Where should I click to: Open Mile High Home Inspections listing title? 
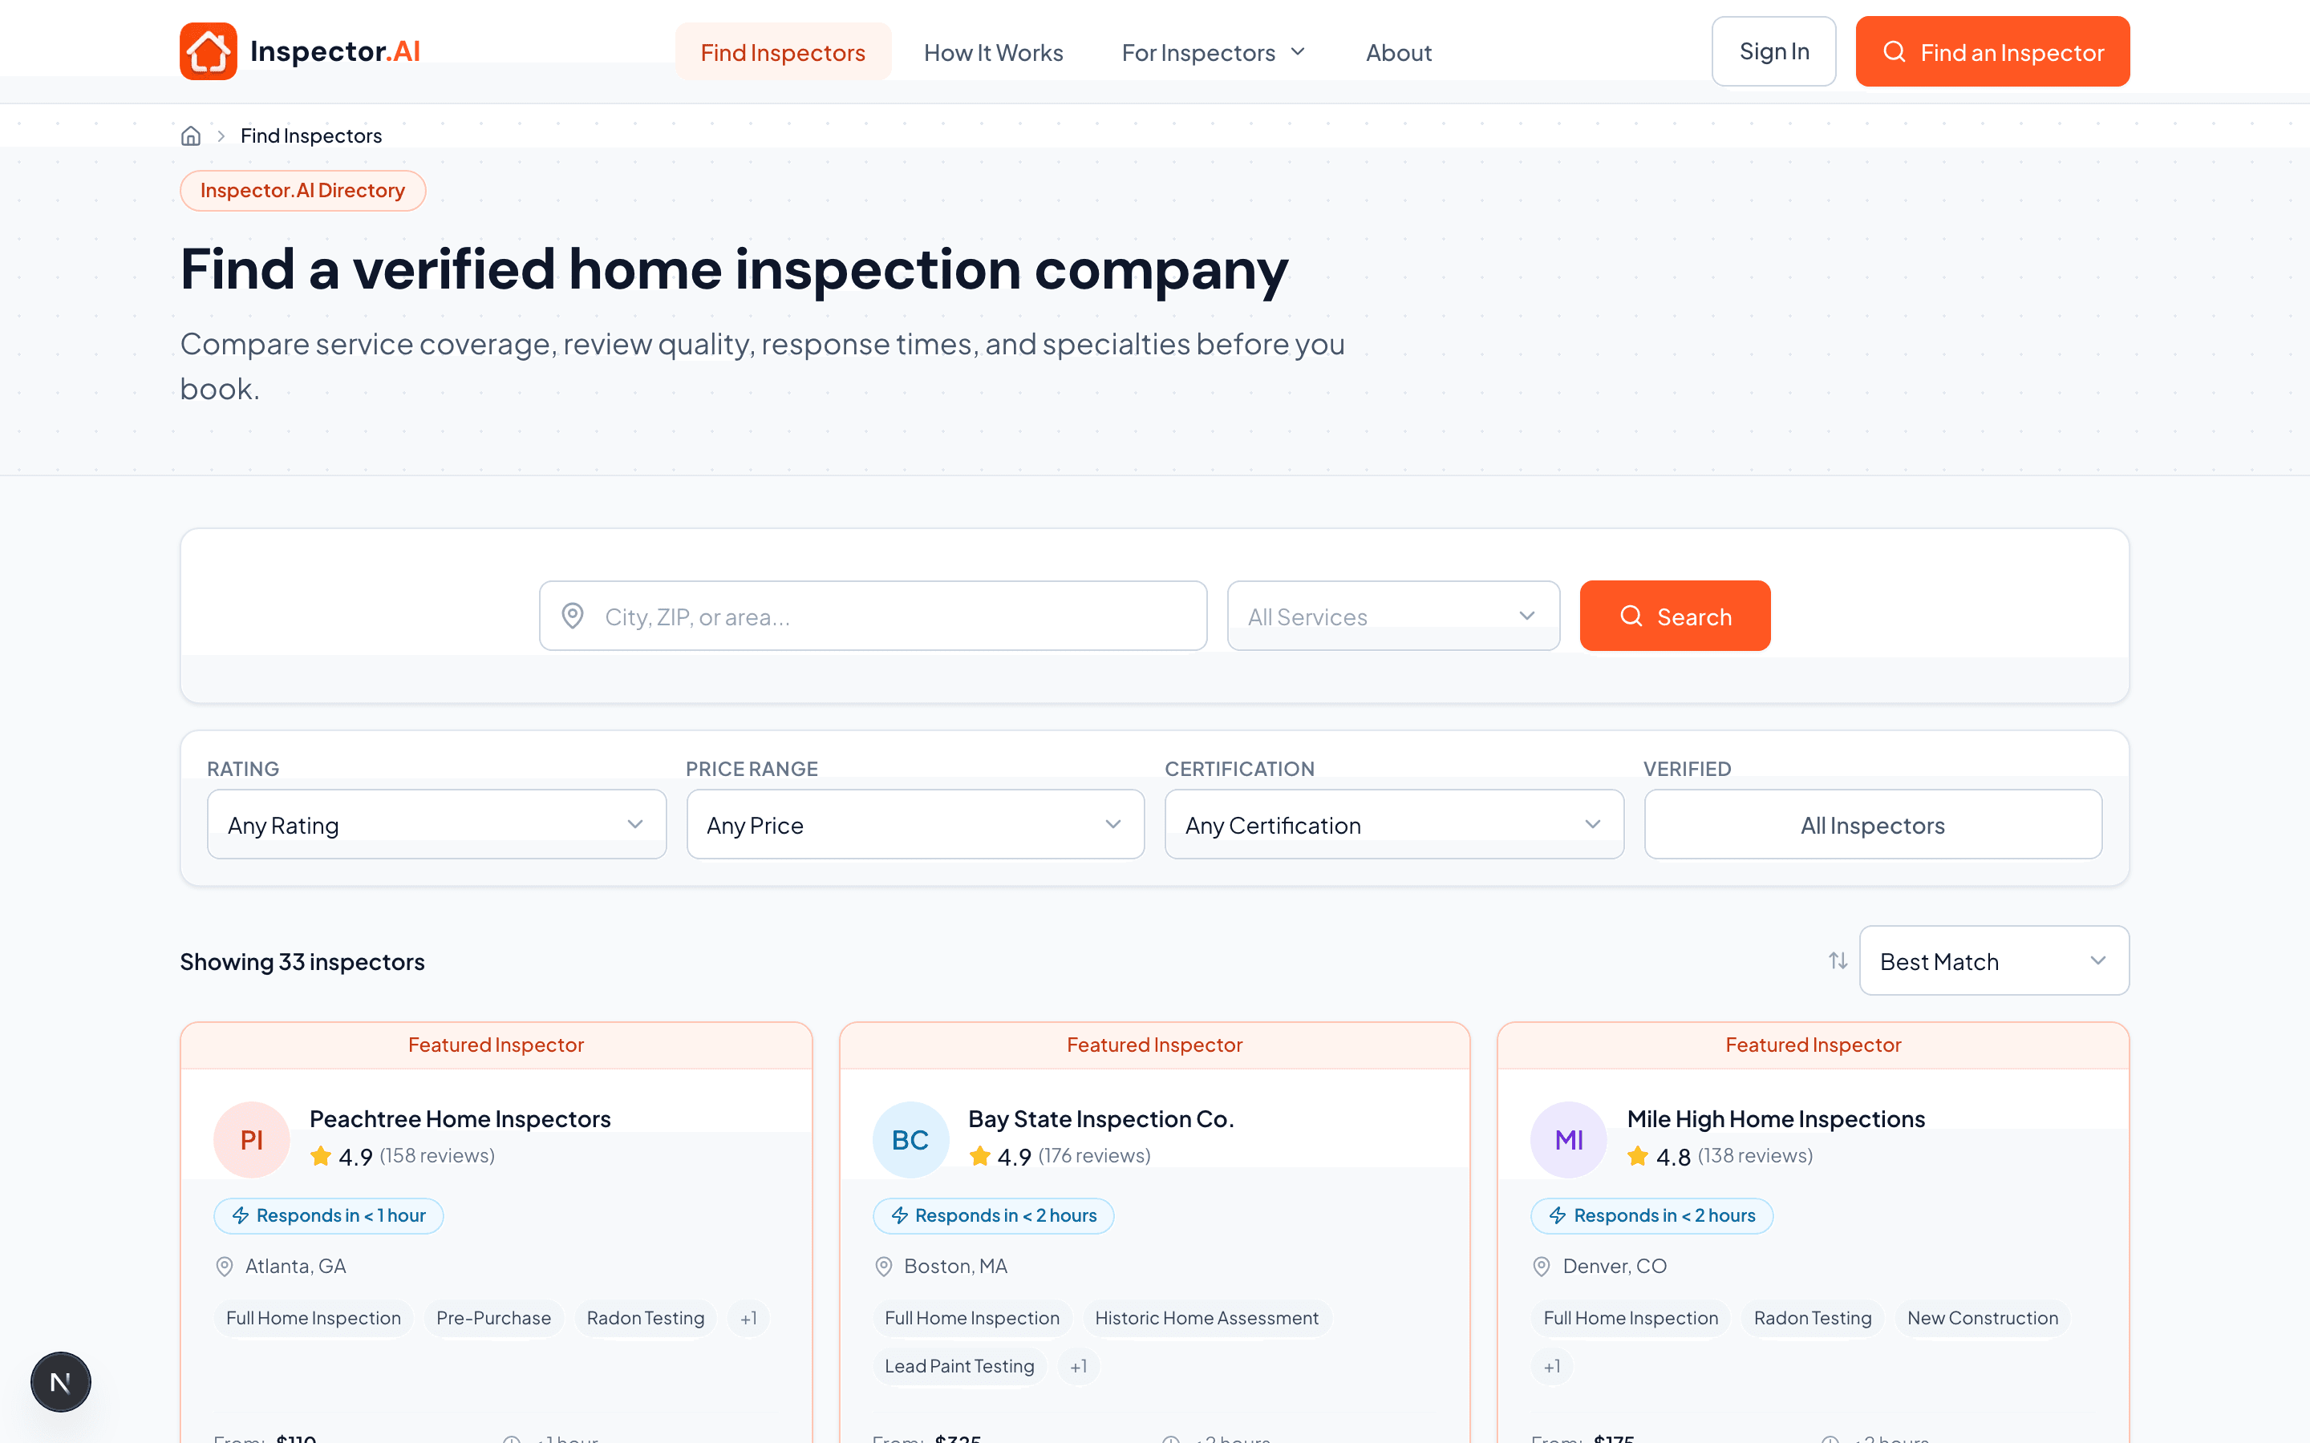click(1776, 1118)
